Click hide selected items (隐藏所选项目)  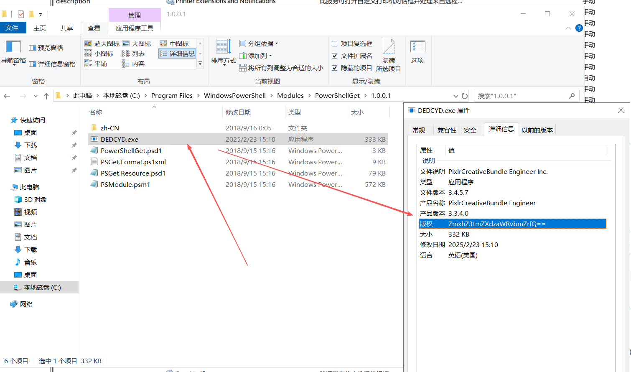tap(388, 56)
